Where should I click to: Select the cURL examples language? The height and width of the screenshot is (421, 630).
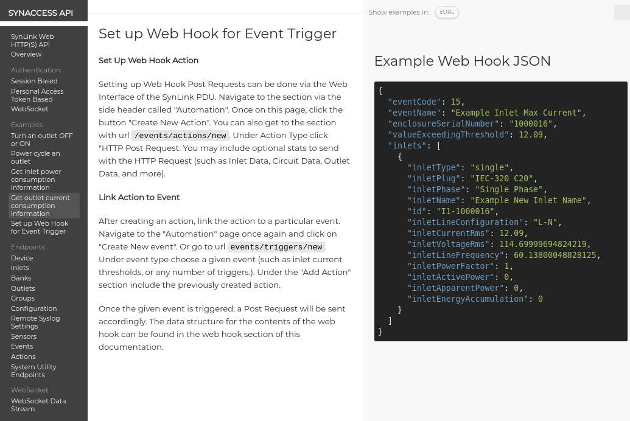(447, 12)
